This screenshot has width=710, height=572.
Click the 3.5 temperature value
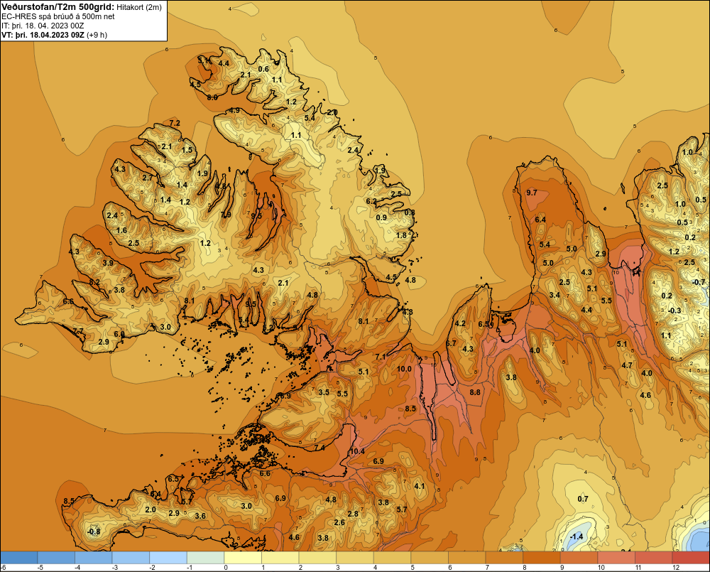pos(324,392)
